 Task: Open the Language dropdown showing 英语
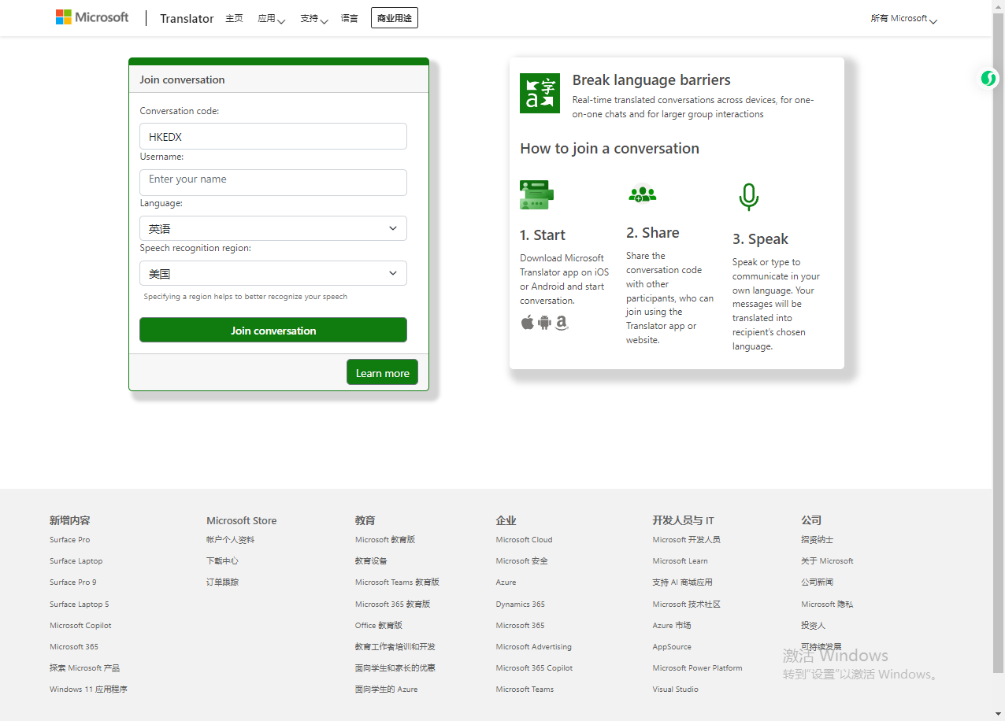(273, 228)
